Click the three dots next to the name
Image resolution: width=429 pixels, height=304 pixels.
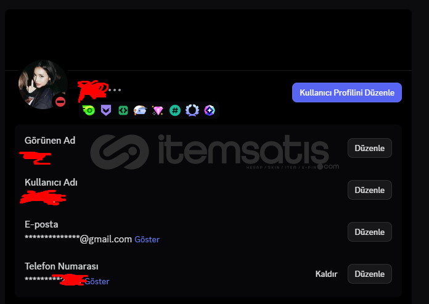[x=115, y=90]
